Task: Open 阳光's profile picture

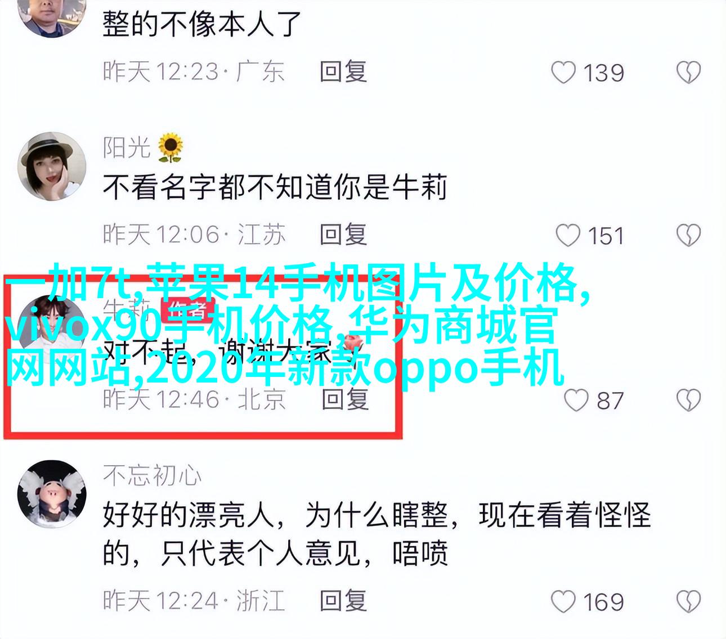Action: pyautogui.click(x=52, y=166)
